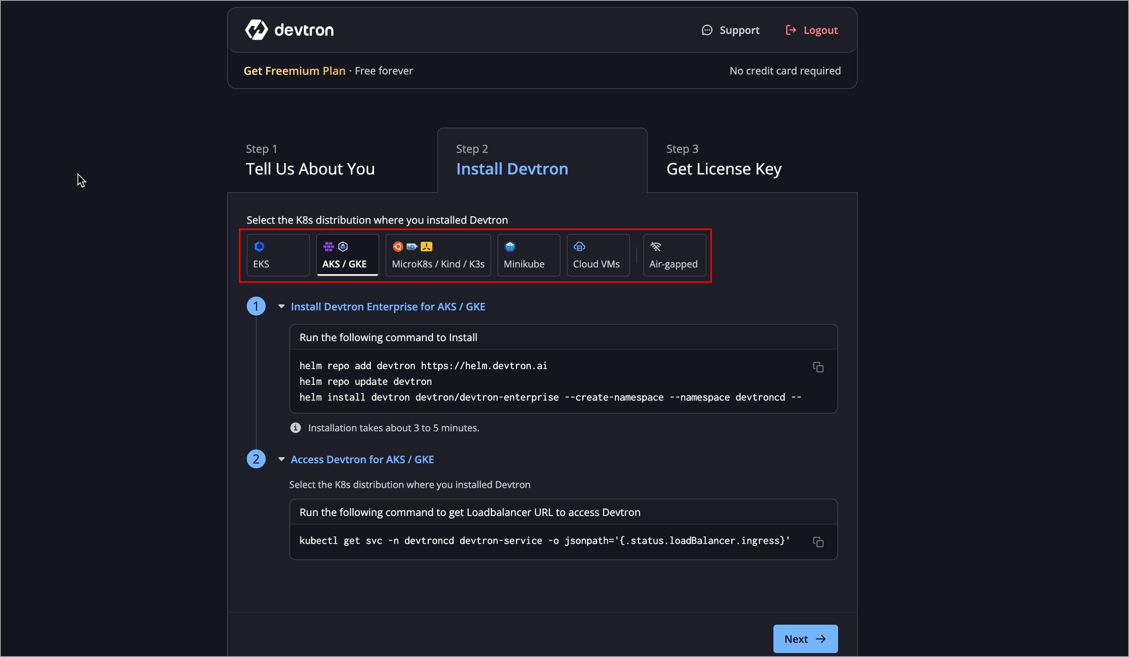Click the step 1 numbered circle

coord(256,306)
